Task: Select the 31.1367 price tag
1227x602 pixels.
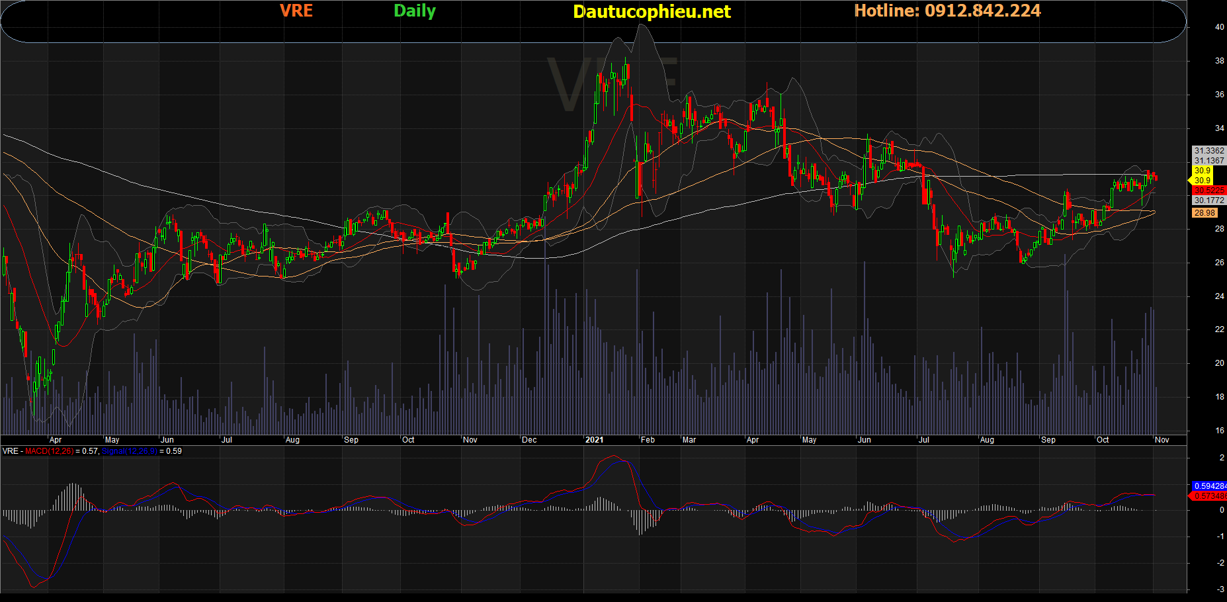Action: point(1209,161)
